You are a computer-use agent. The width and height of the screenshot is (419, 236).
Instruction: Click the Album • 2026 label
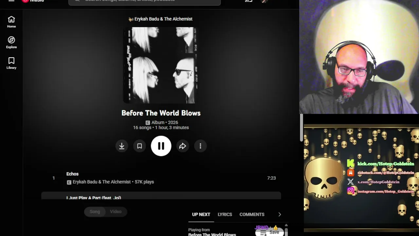pos(165,123)
